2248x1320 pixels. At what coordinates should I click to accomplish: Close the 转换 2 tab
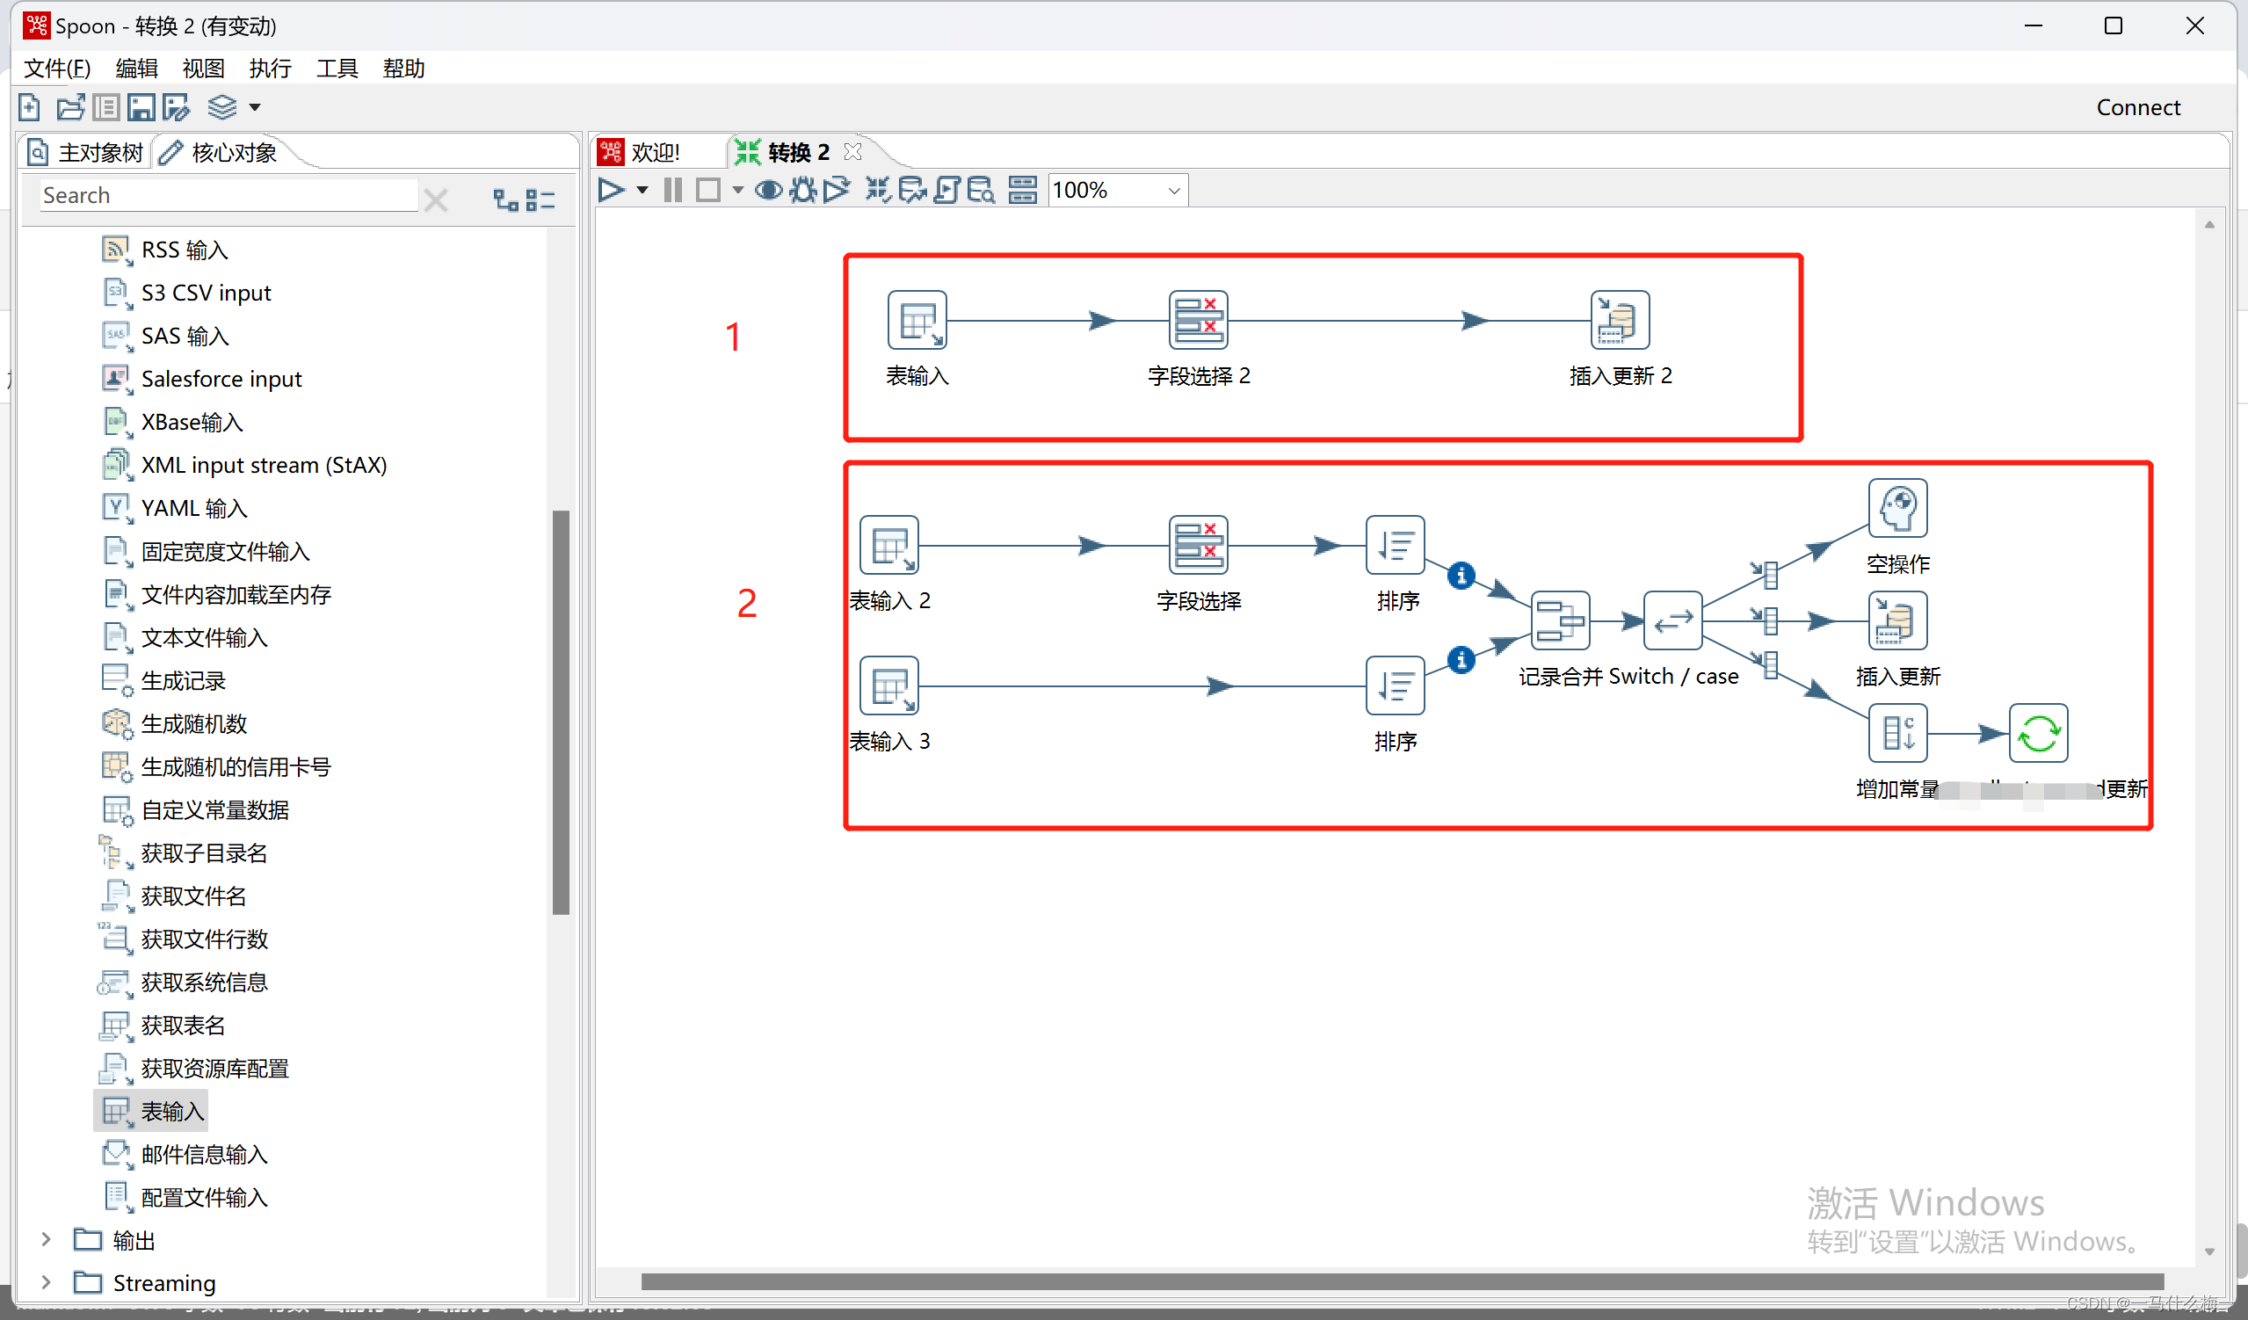coord(852,152)
